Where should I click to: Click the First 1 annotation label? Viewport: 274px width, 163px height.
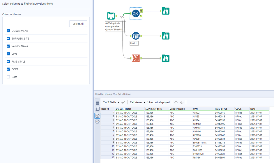134,43
